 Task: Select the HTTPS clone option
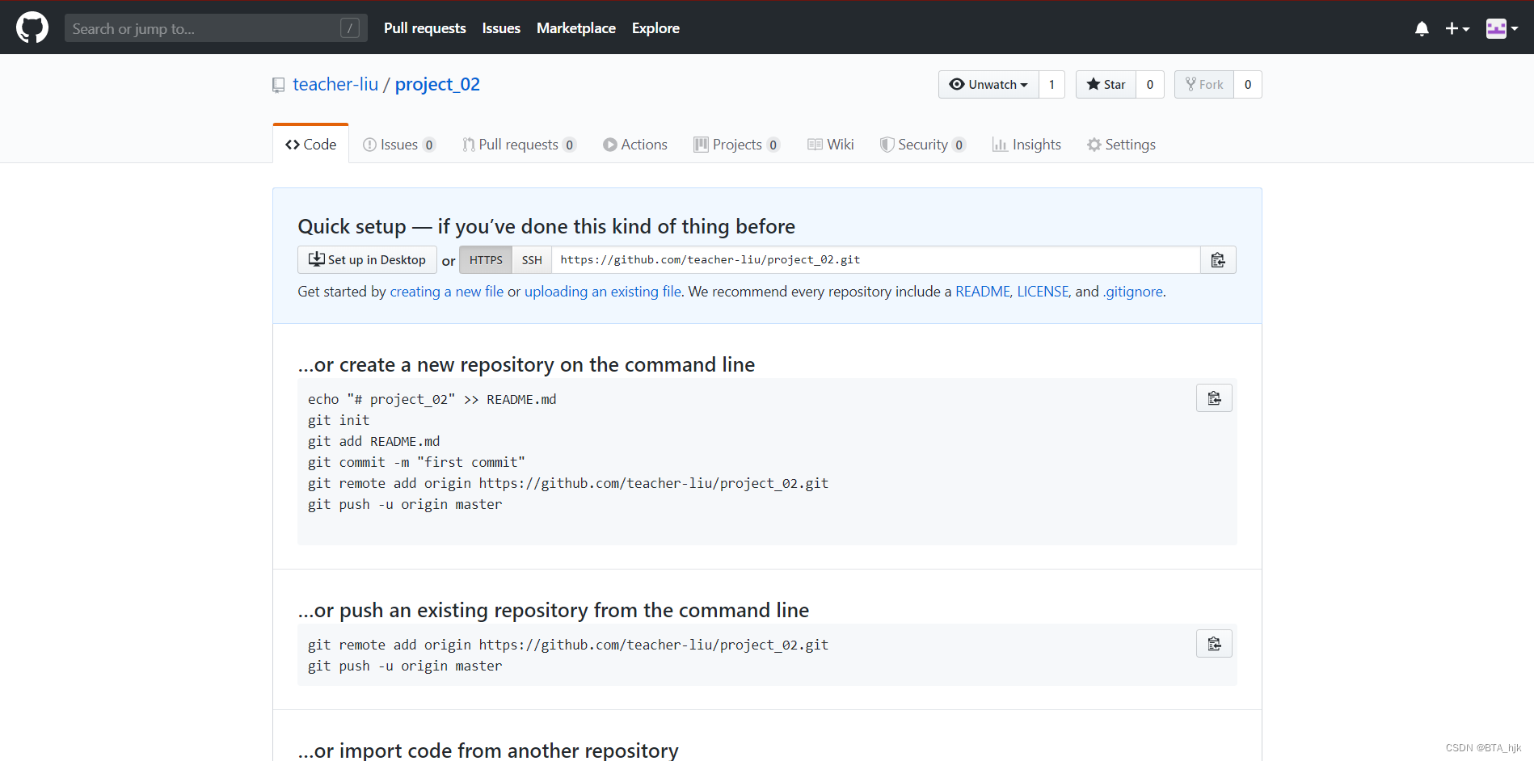point(486,260)
